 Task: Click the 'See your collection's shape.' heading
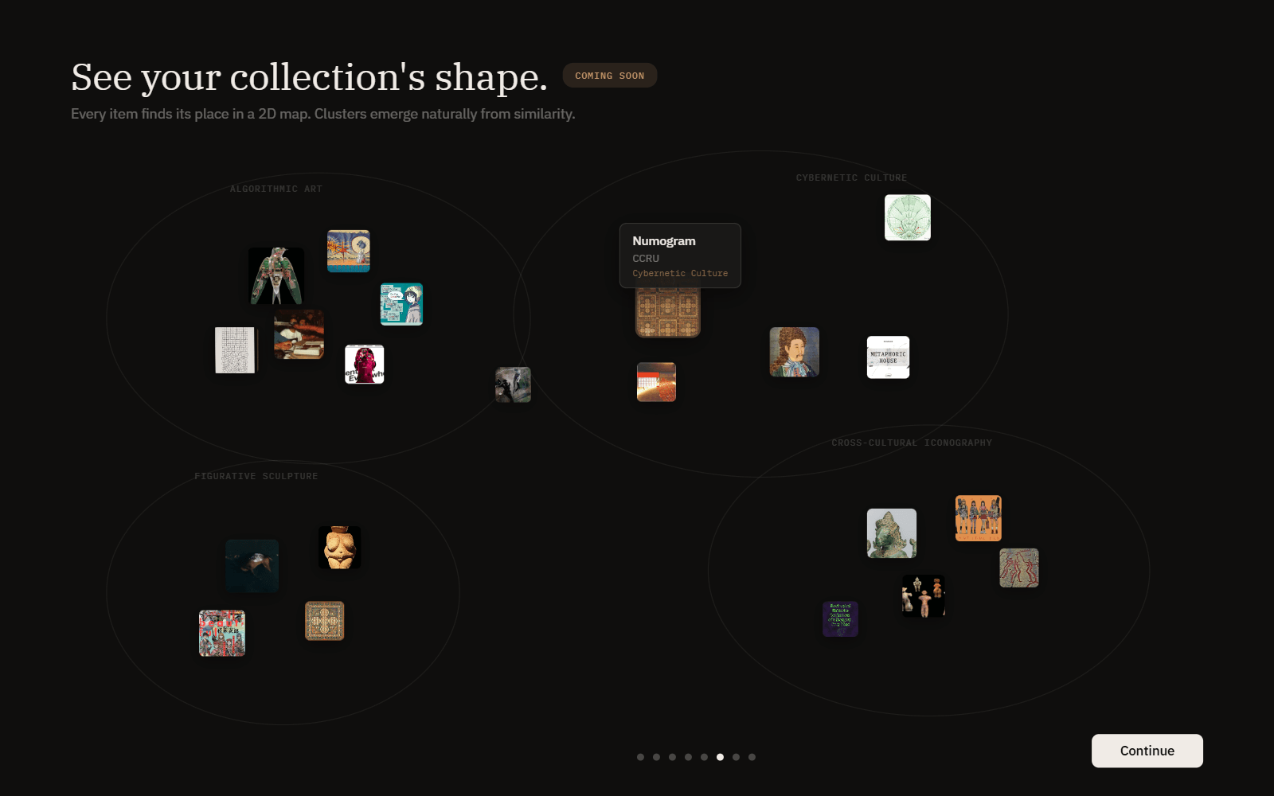tap(310, 77)
